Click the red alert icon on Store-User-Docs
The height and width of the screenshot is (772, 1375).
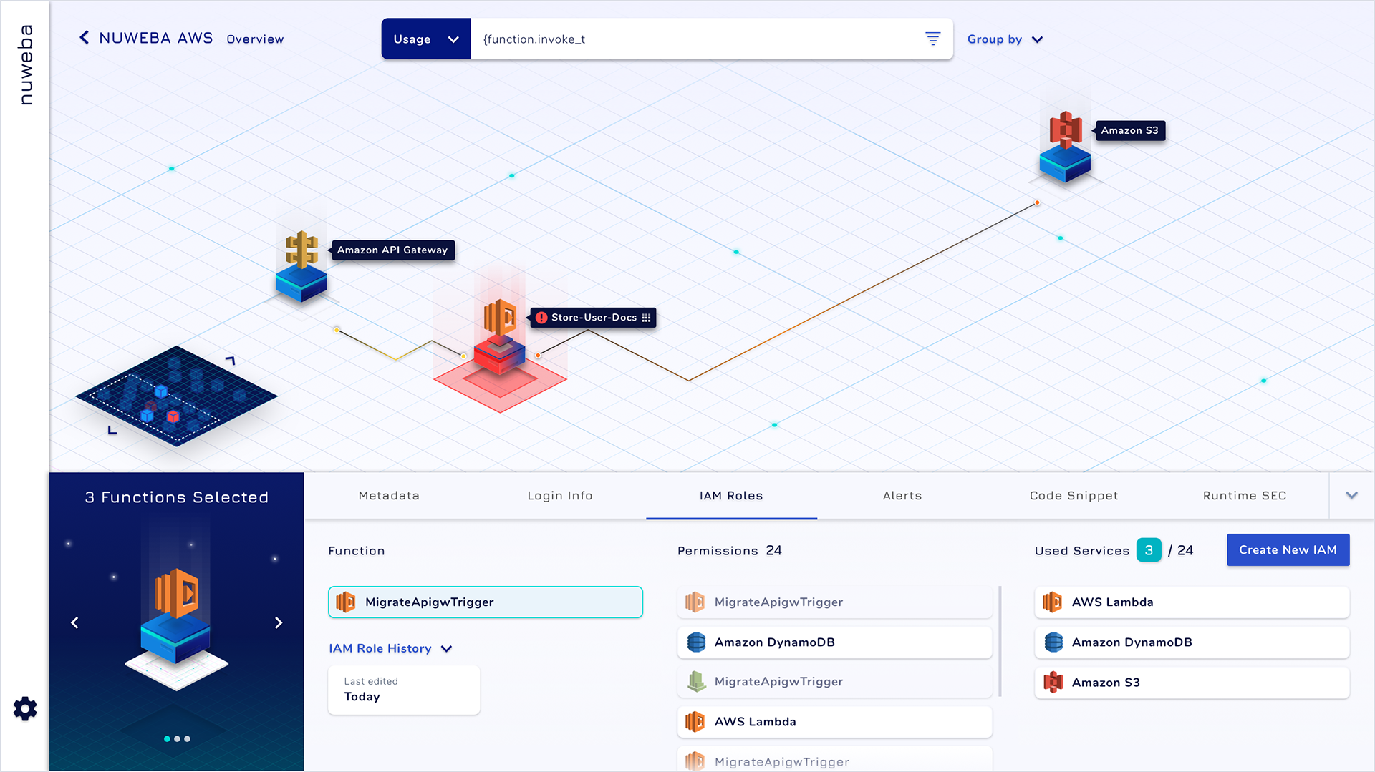click(x=541, y=318)
